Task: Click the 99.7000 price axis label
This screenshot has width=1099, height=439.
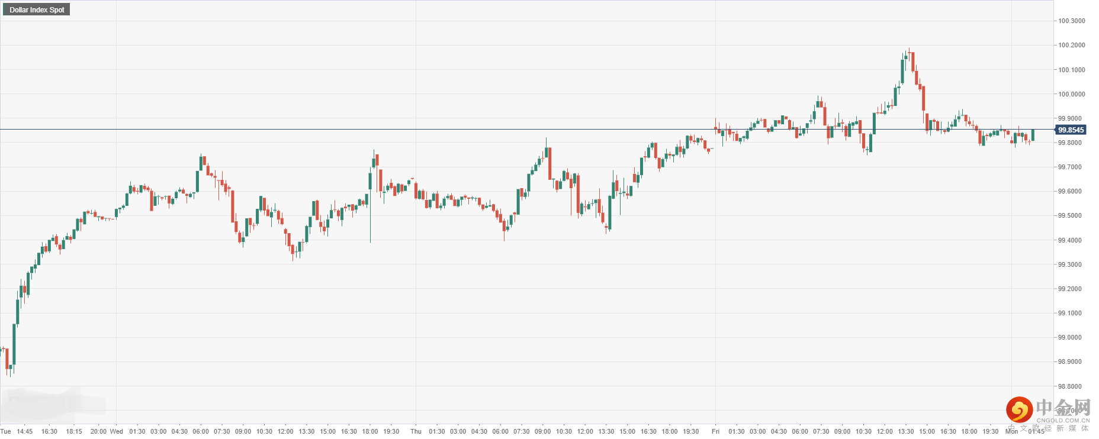Action: (1069, 167)
